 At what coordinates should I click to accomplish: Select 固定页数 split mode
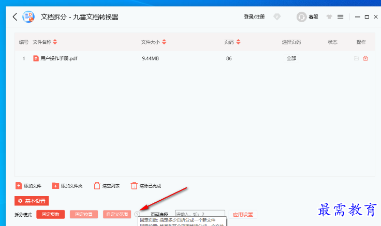point(51,214)
